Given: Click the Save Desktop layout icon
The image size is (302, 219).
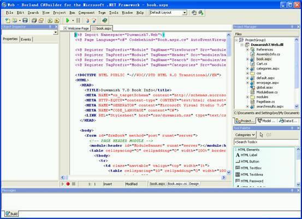Looking at the screenshot, I should pyautogui.click(x=194, y=13).
